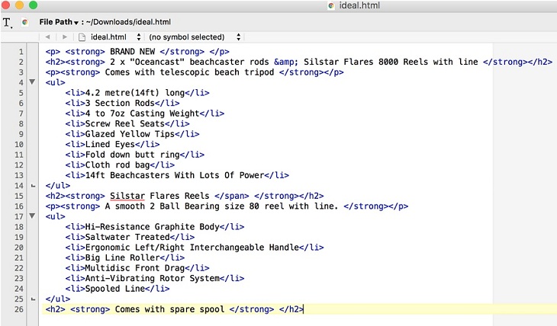Click the document icon beside ideal.html

pyautogui.click(x=82, y=37)
